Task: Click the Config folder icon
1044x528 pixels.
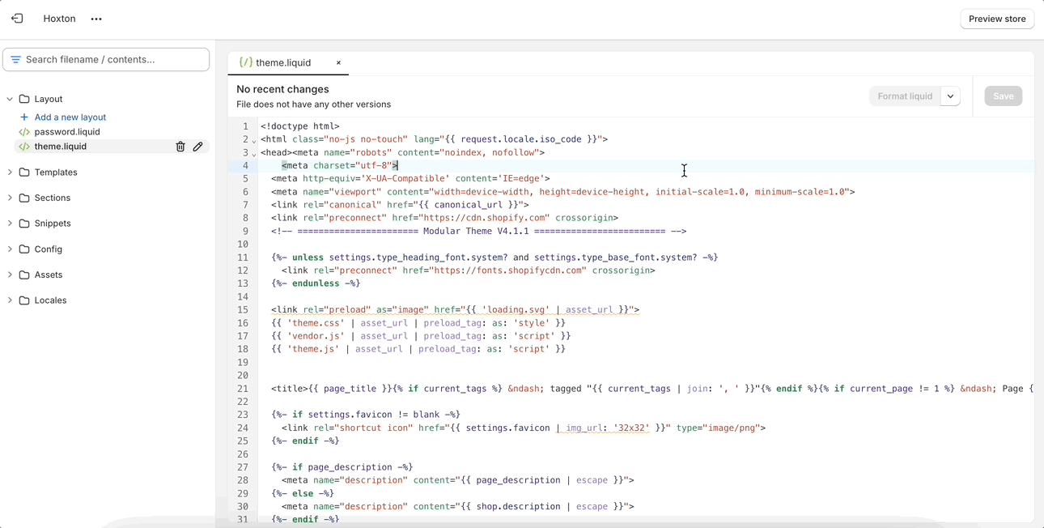Action: pyautogui.click(x=24, y=249)
